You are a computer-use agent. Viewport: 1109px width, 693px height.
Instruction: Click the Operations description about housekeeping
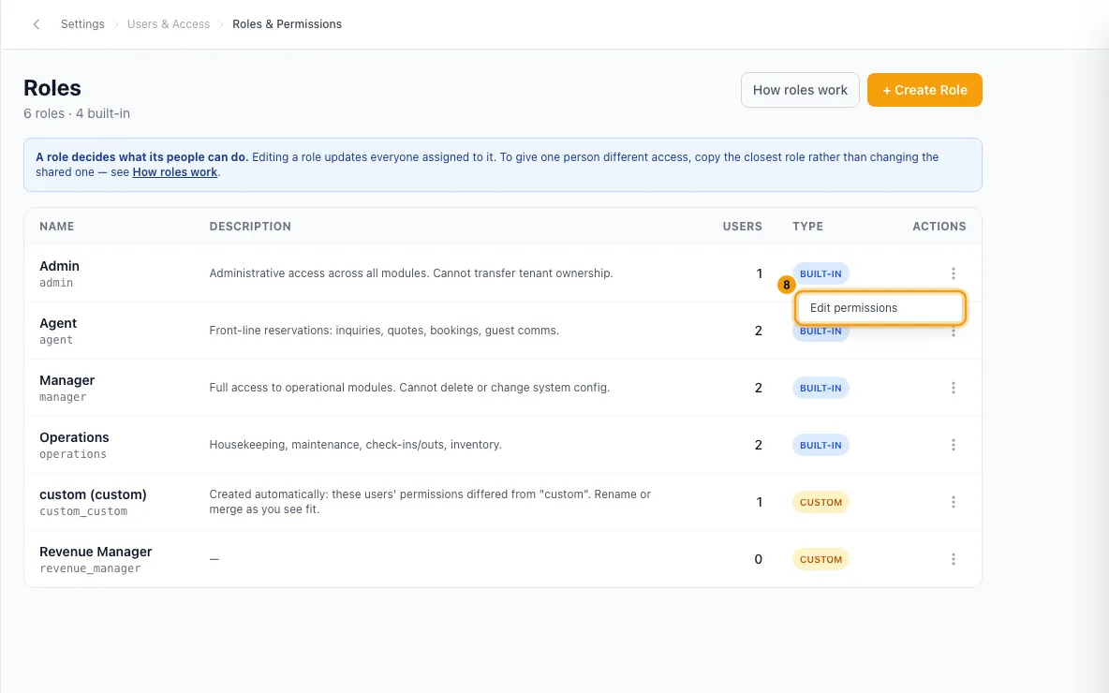click(356, 446)
